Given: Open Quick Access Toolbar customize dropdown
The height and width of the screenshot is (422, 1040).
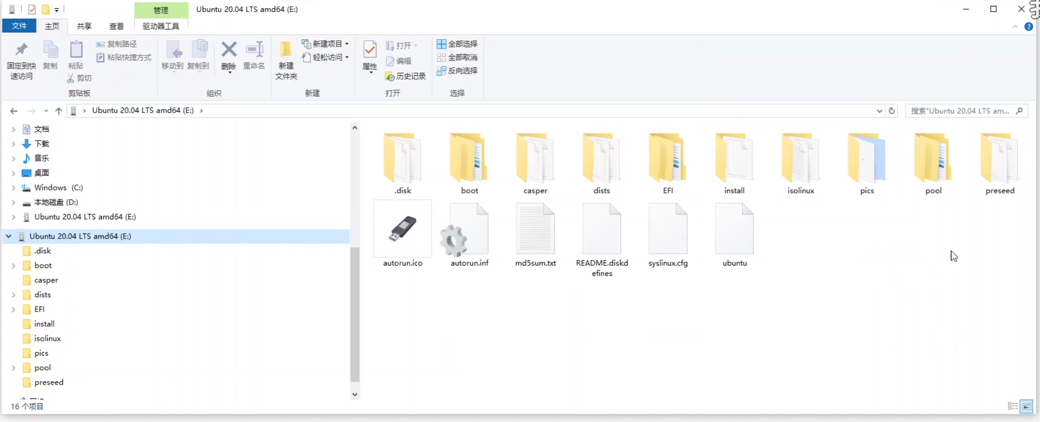Looking at the screenshot, I should coord(57,9).
